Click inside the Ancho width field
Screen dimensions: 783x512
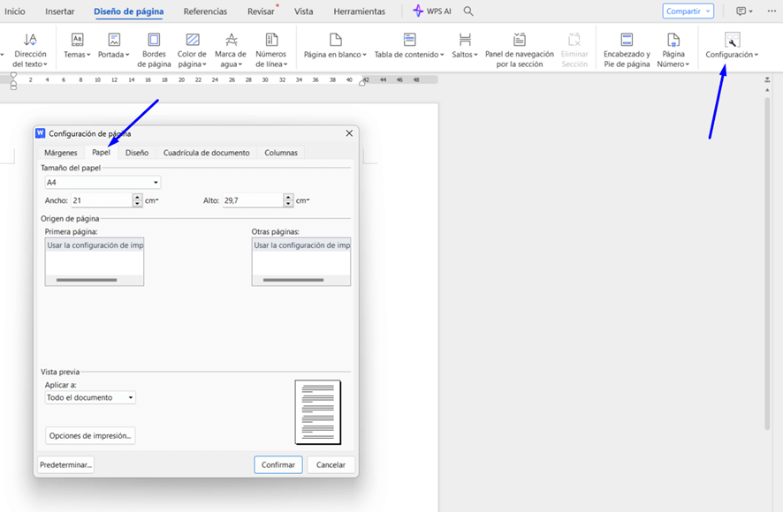(101, 200)
